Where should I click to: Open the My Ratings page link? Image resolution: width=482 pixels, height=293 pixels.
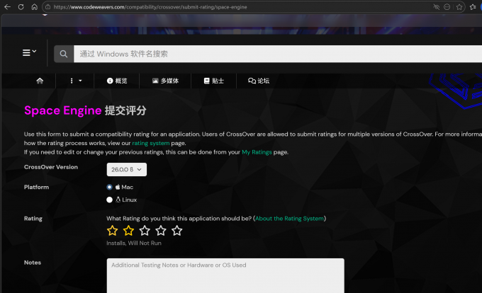coord(257,152)
